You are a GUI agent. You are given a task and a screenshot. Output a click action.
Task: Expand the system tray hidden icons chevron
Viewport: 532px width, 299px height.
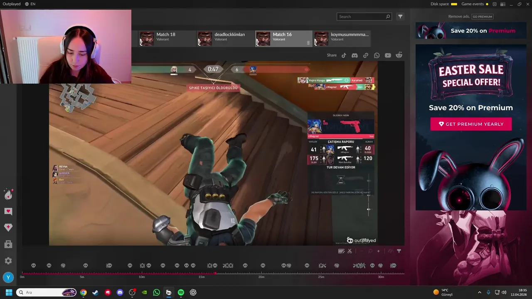pos(479,292)
